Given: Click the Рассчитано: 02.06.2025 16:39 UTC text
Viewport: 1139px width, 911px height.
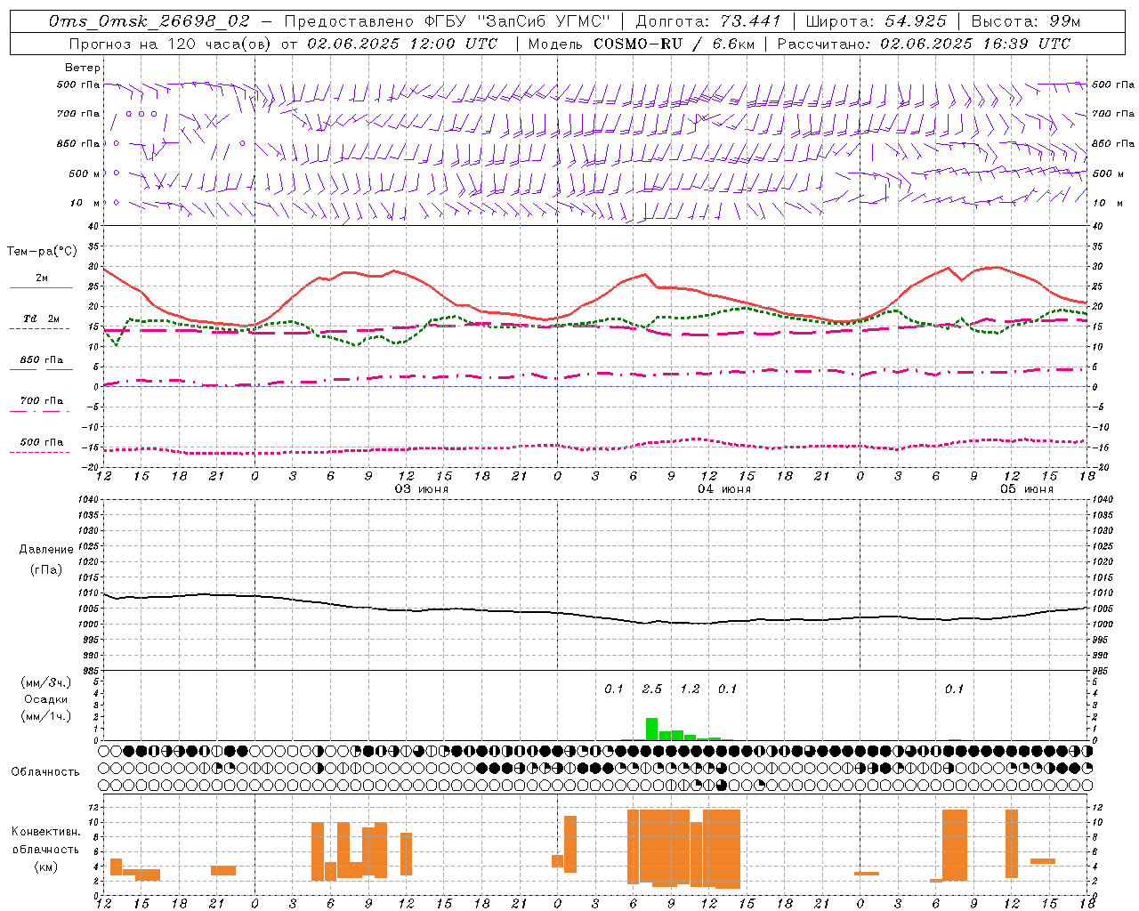Looking at the screenshot, I should tap(924, 44).
